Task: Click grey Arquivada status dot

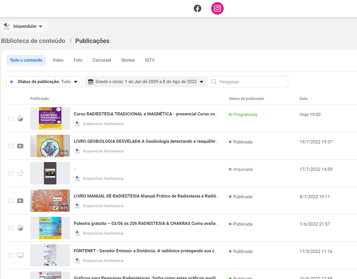Action: pyautogui.click(x=230, y=169)
